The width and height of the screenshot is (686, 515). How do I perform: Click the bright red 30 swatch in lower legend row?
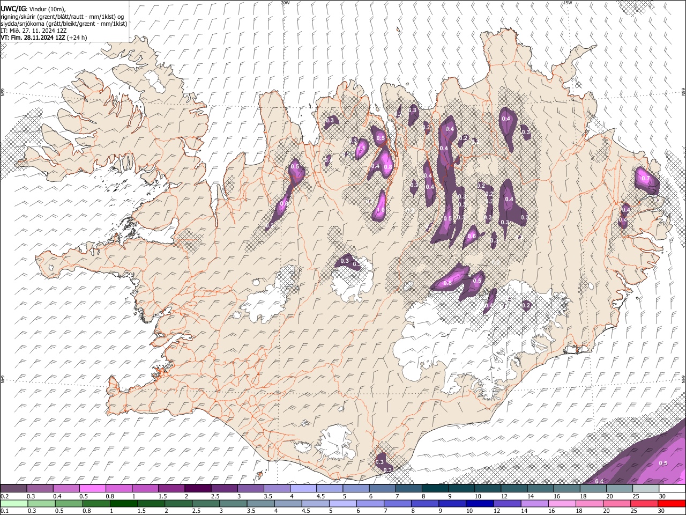pyautogui.click(x=672, y=503)
